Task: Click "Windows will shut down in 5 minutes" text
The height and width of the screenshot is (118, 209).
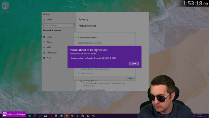Action: coord(84,54)
